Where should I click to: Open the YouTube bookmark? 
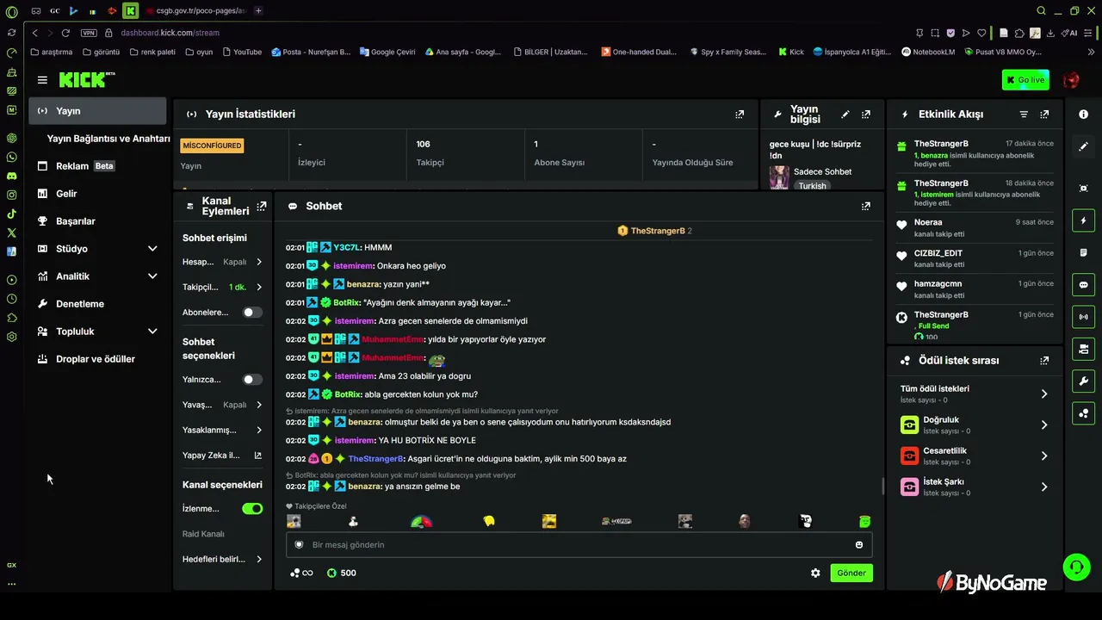point(242,52)
